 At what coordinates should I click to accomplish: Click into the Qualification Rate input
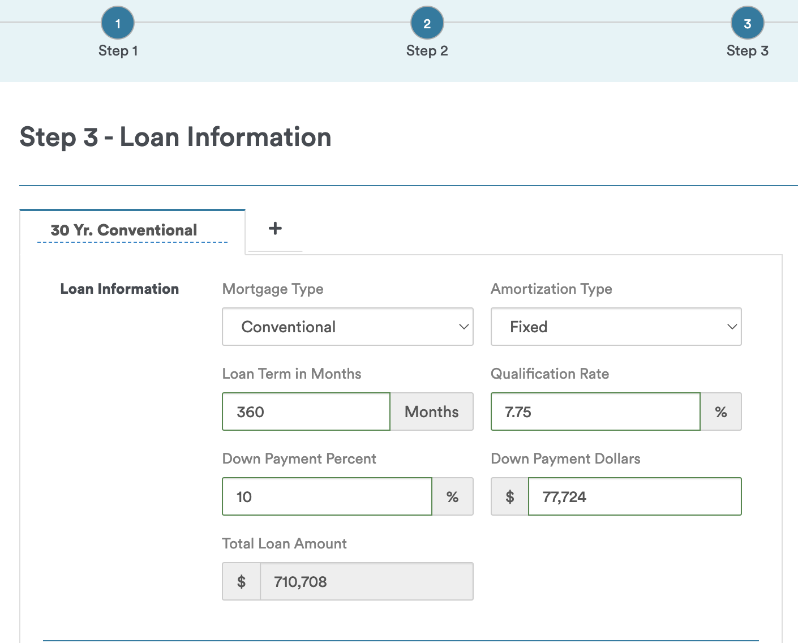click(x=595, y=412)
